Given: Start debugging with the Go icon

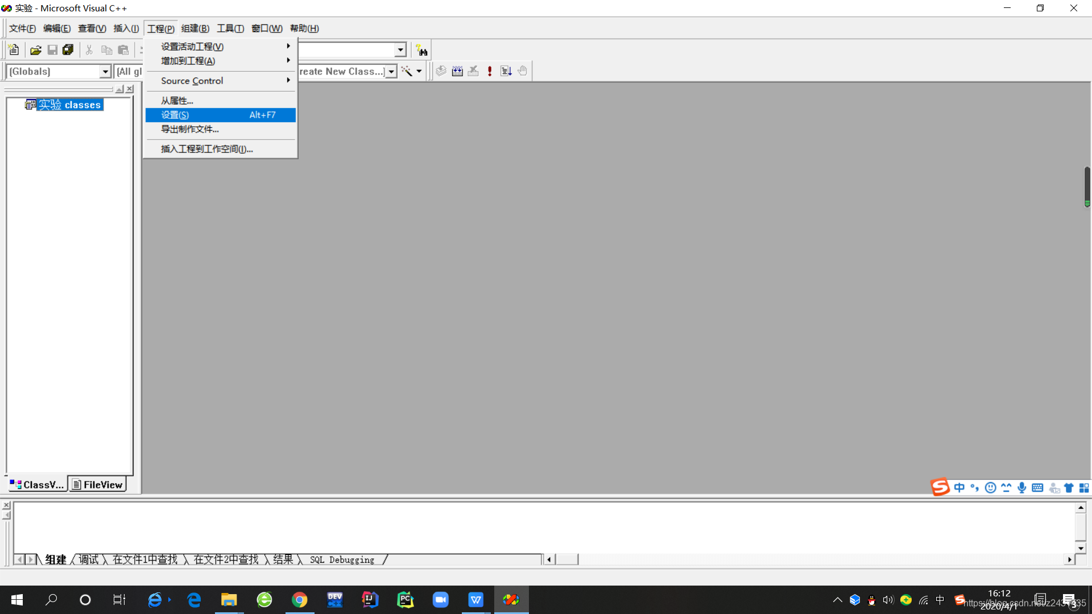Looking at the screenshot, I should (506, 71).
